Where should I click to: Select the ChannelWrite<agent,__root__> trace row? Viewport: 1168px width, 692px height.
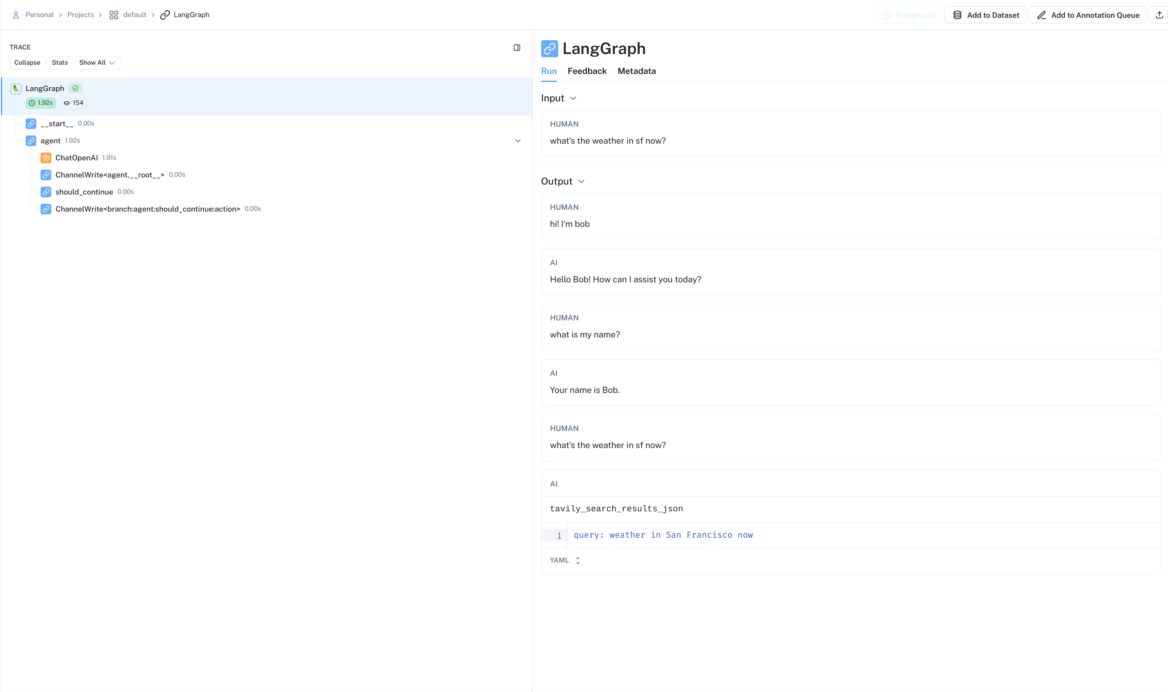110,175
